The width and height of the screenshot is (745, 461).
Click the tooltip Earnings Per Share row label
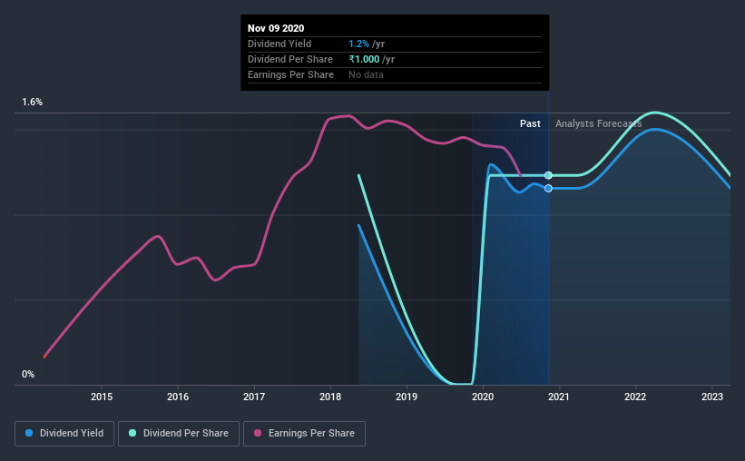(x=290, y=74)
